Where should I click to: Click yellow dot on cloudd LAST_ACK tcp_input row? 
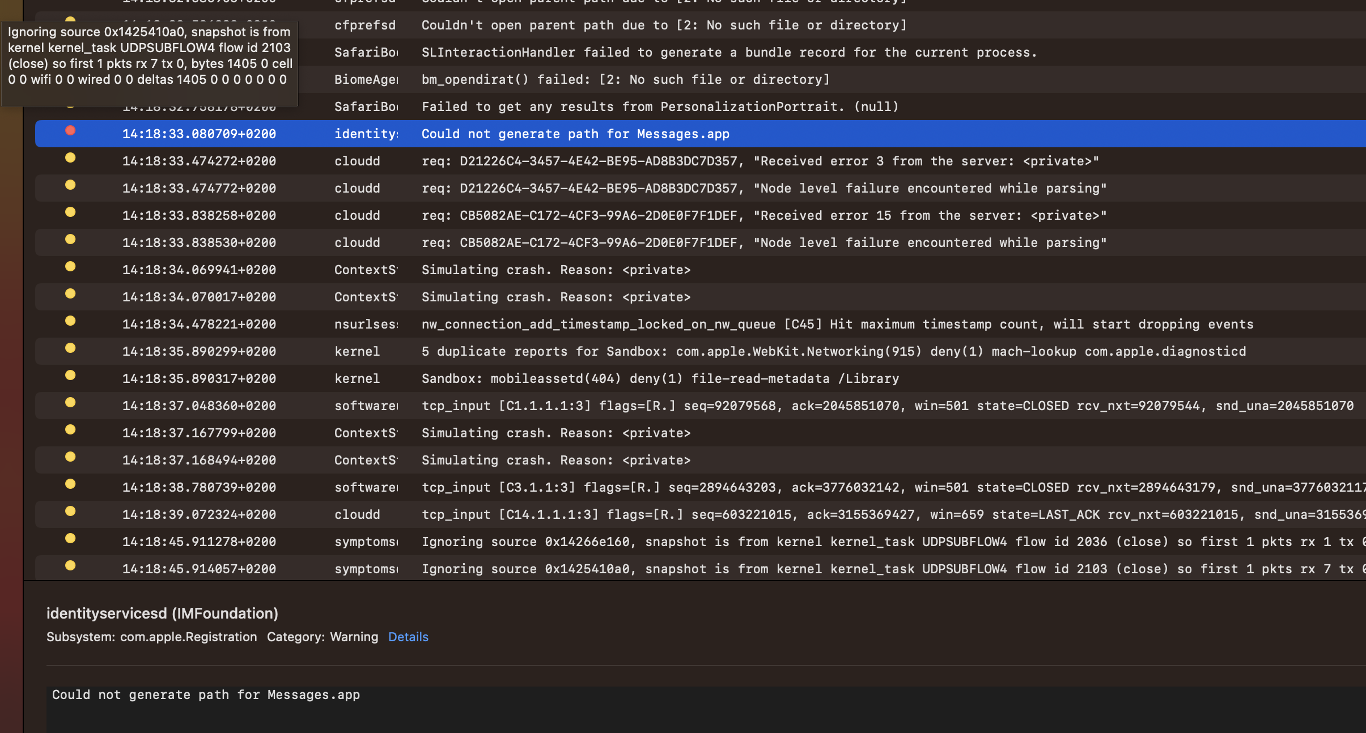70,512
